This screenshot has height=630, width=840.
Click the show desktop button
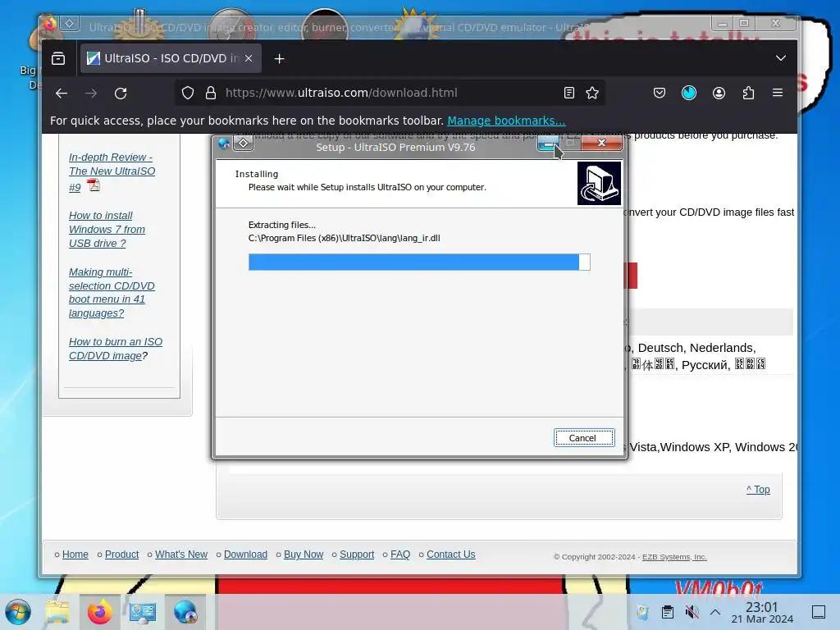tap(819, 612)
